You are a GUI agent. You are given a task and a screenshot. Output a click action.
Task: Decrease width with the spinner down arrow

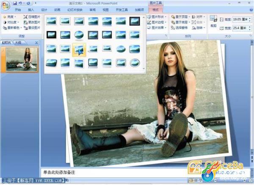(250, 29)
